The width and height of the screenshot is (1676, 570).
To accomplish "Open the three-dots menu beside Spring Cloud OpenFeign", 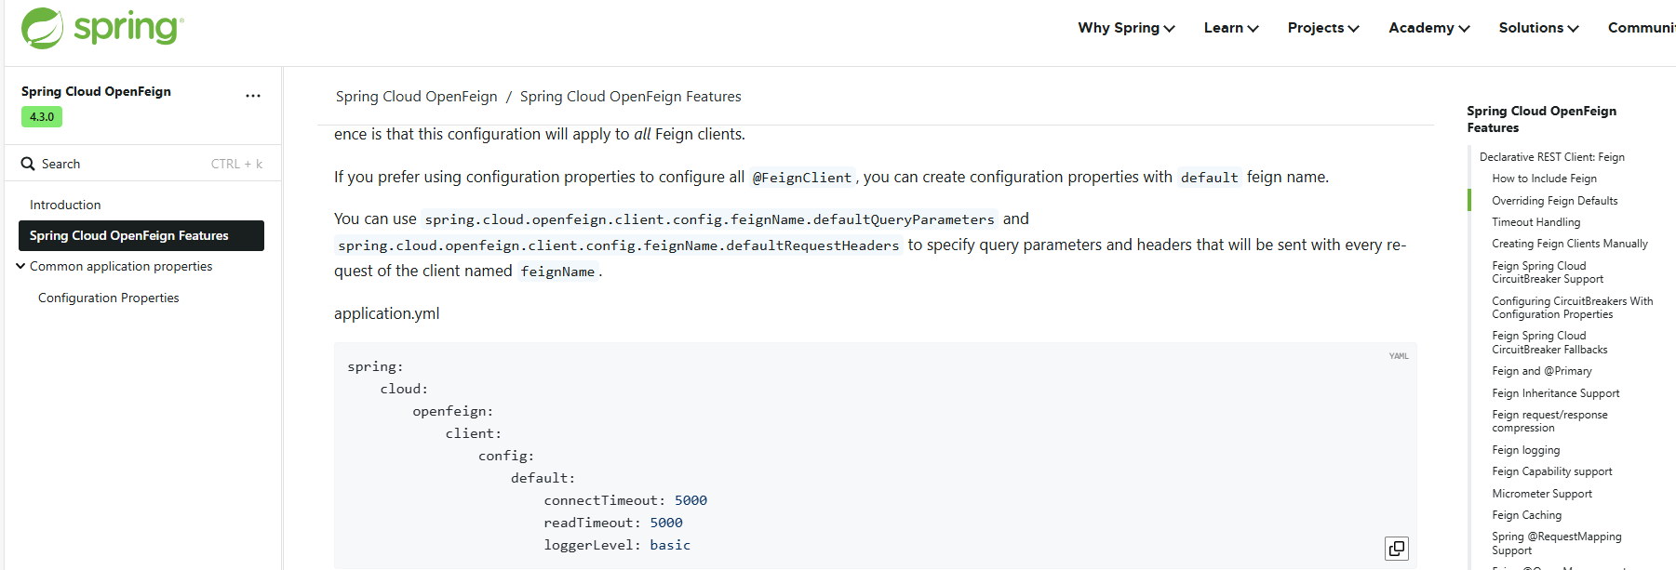I will (x=253, y=96).
